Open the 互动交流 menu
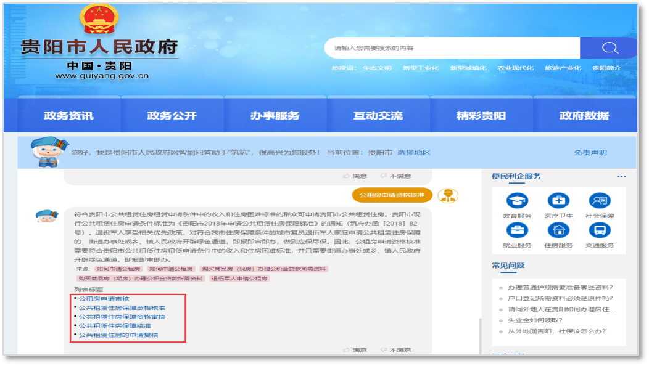649x366 pixels. [x=378, y=115]
